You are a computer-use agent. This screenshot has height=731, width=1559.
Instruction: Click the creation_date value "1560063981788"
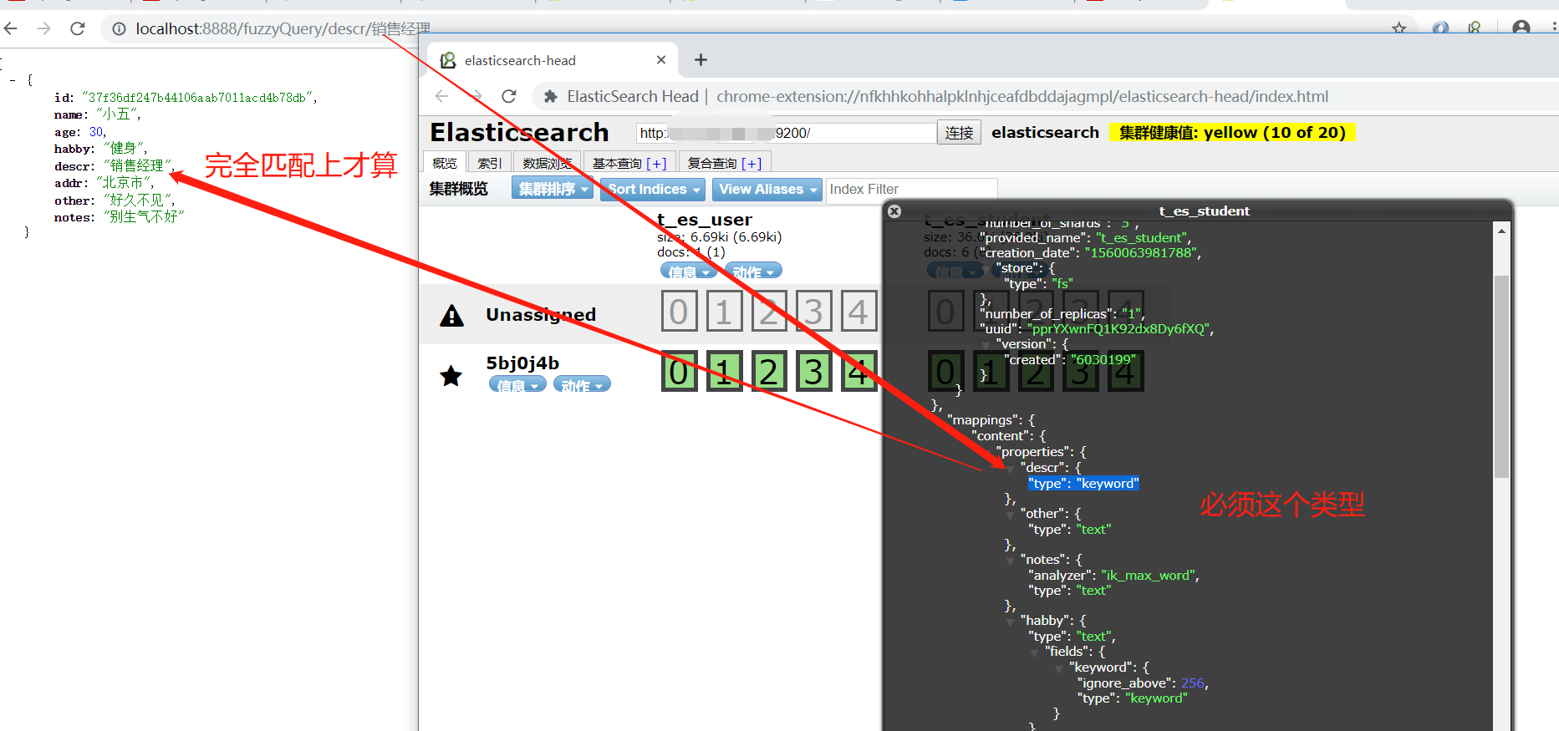click(x=1142, y=253)
